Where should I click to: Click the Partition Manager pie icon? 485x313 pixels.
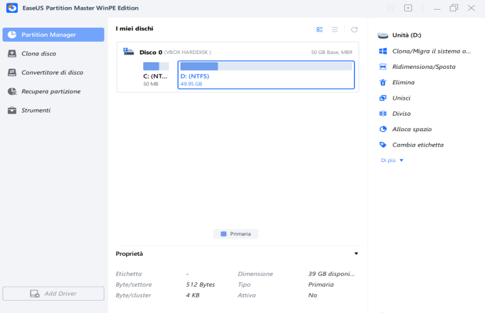coord(12,35)
